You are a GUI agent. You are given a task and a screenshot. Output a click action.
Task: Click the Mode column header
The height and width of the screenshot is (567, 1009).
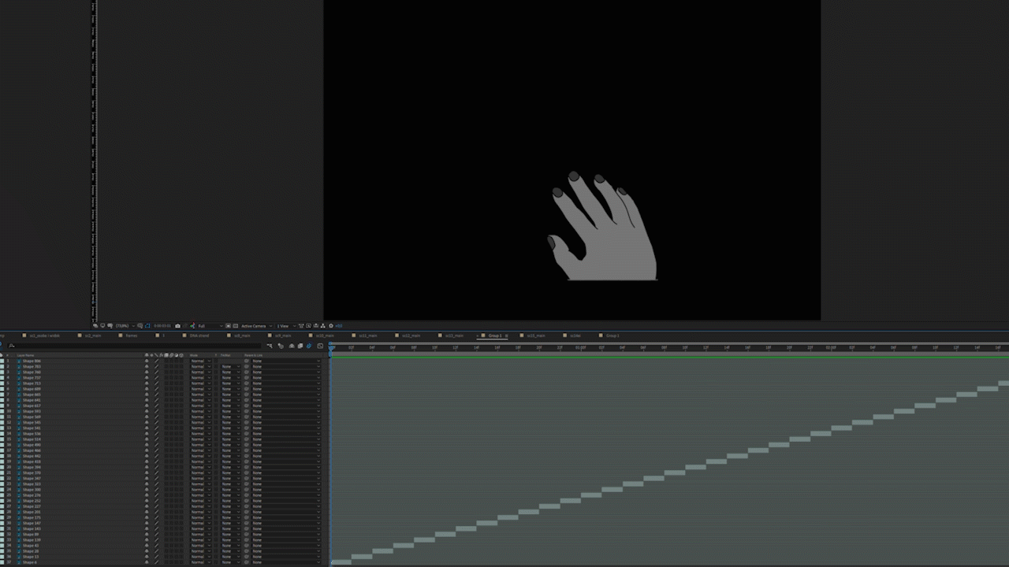coord(193,355)
